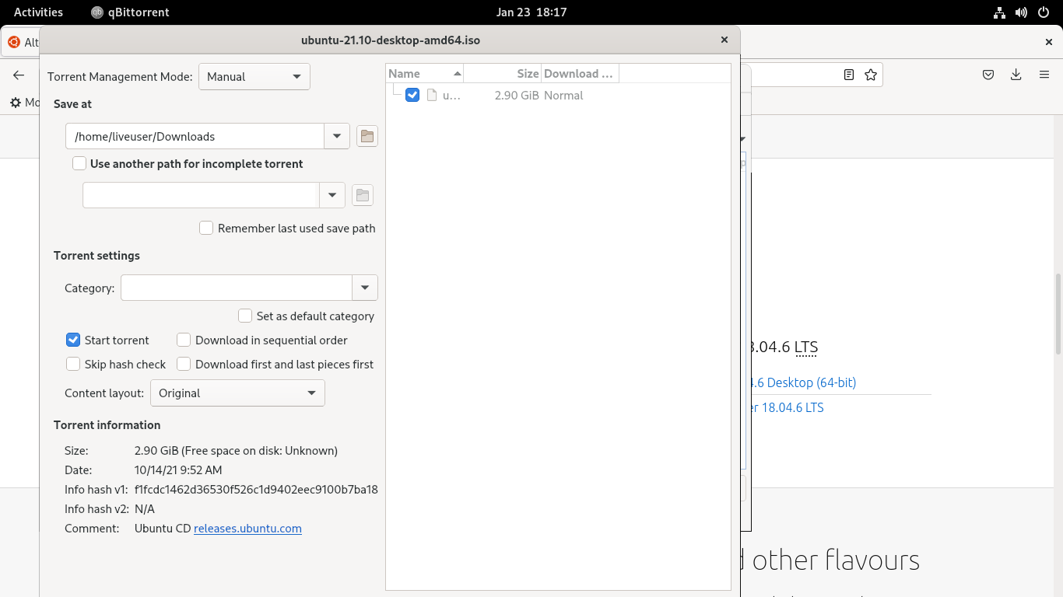Browse folders for the incomplete torrent path
Image resolution: width=1063 pixels, height=597 pixels.
(x=362, y=194)
